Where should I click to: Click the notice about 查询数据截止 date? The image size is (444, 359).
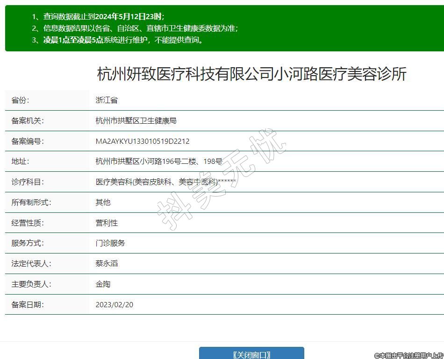click(x=98, y=17)
